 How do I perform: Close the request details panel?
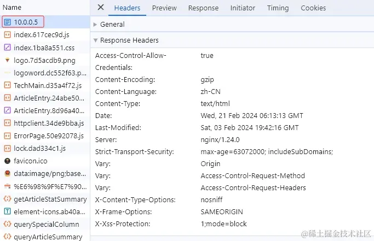100,8
